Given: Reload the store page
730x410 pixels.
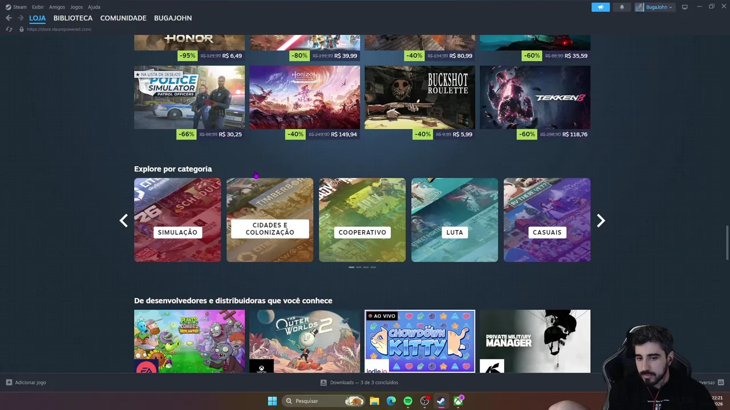Looking at the screenshot, I should 9,29.
